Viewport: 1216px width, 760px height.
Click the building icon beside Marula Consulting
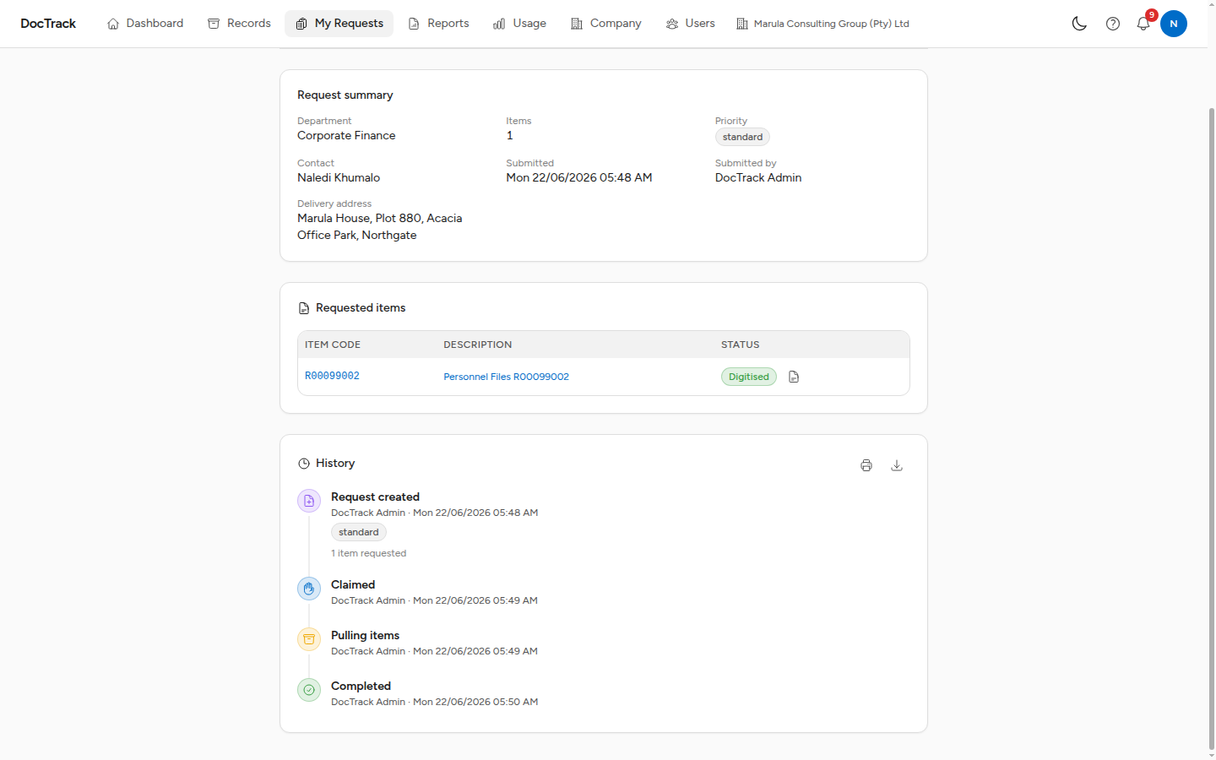click(742, 24)
